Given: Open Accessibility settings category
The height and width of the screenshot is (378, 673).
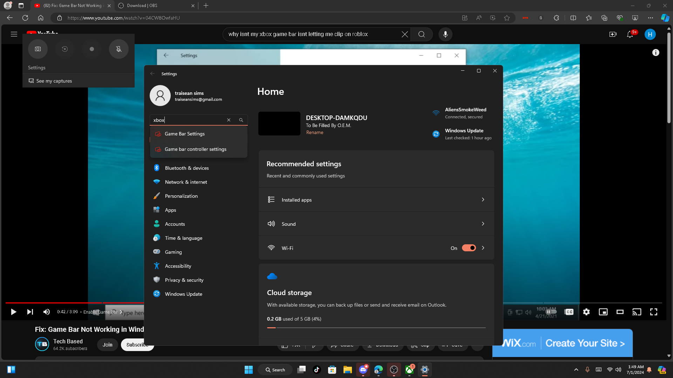Looking at the screenshot, I should click(199, 266).
